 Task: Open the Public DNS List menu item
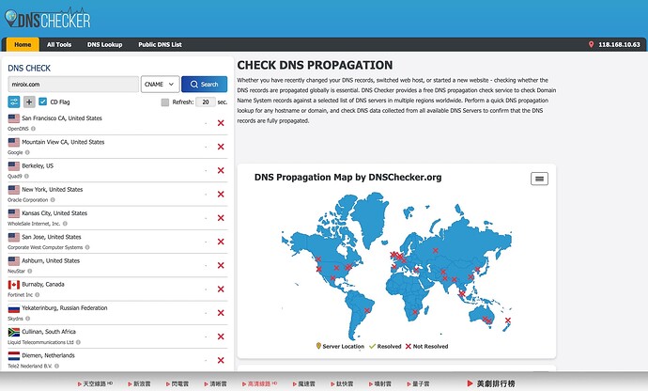[x=160, y=44]
